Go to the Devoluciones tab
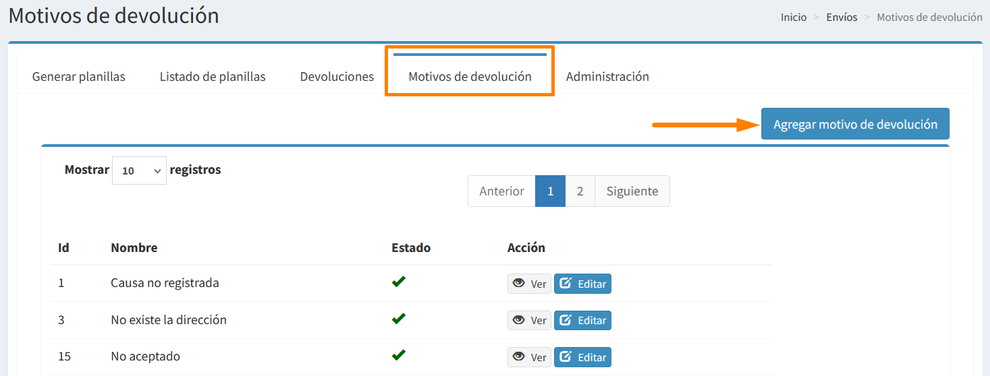Viewport: 990px width, 376px height. pos(337,76)
